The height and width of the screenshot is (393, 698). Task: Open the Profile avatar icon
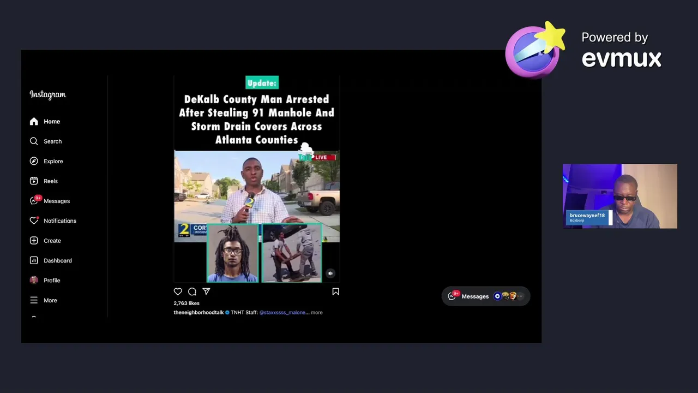[x=34, y=280]
